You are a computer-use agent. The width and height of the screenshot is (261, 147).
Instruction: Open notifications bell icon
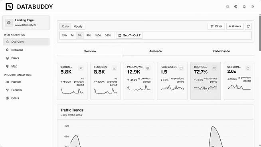(x=244, y=7)
